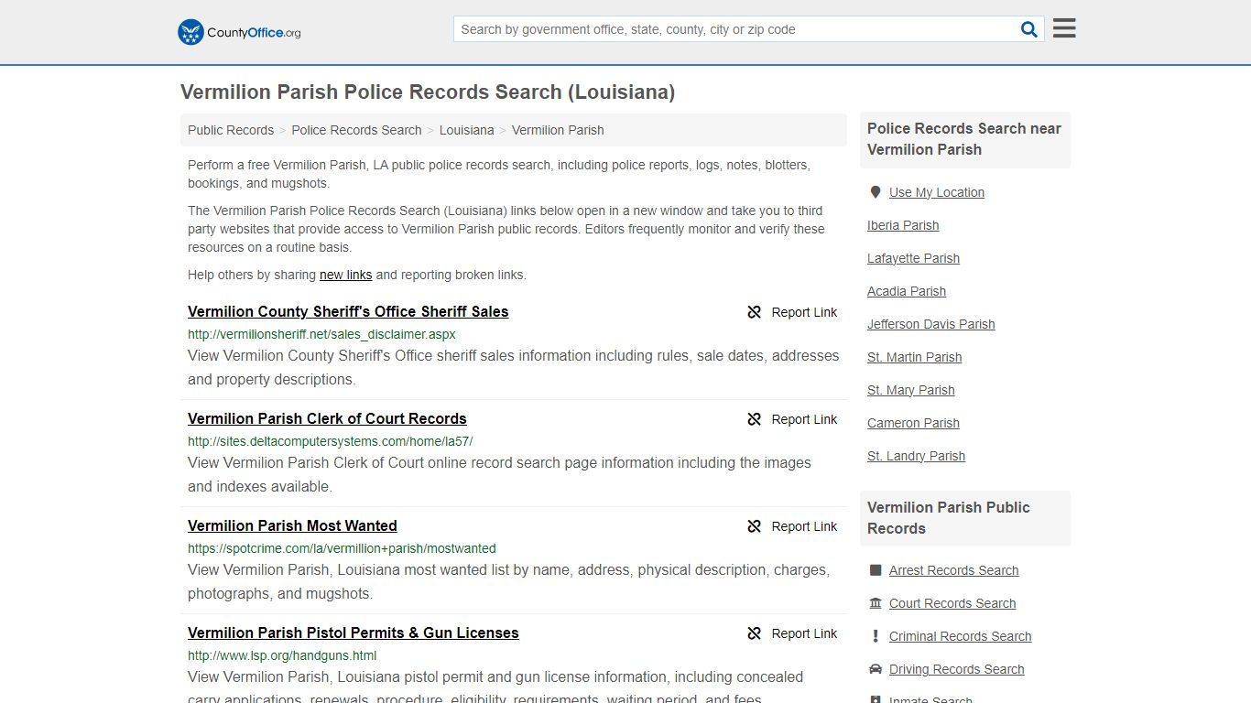1251x703 pixels.
Task: Go to Iberia Parish
Action: pos(903,225)
